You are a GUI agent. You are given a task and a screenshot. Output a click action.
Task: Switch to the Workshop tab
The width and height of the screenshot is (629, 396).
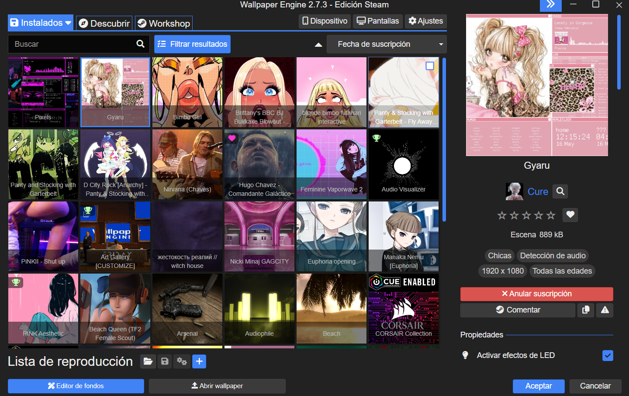164,23
